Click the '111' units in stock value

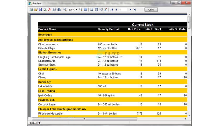pos(159,61)
